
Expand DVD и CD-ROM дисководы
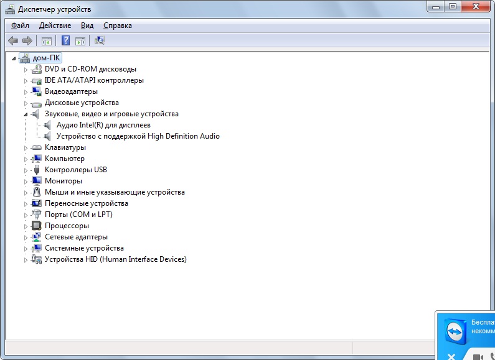[26, 70]
